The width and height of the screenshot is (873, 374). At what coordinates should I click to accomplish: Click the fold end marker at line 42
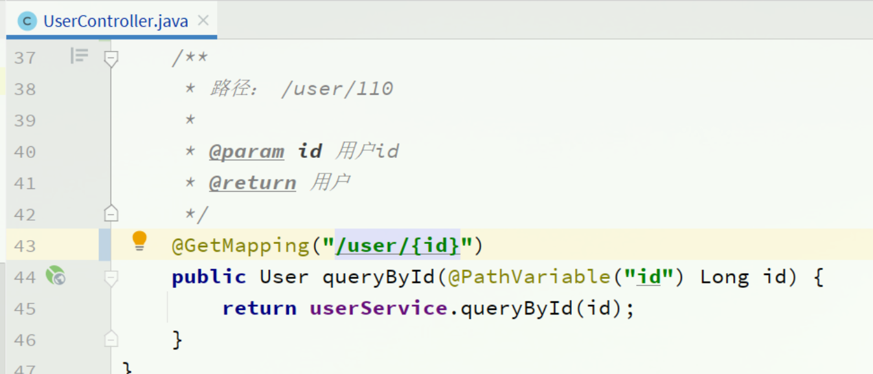point(111,214)
